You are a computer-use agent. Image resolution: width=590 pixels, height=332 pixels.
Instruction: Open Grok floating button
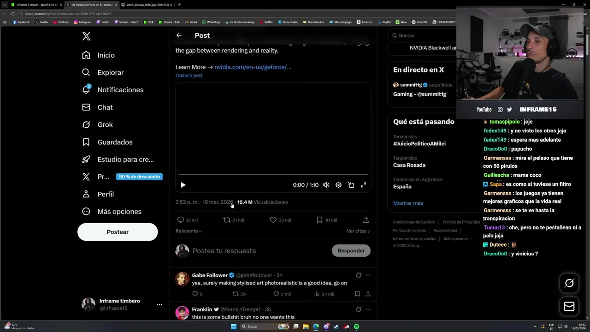[569, 283]
